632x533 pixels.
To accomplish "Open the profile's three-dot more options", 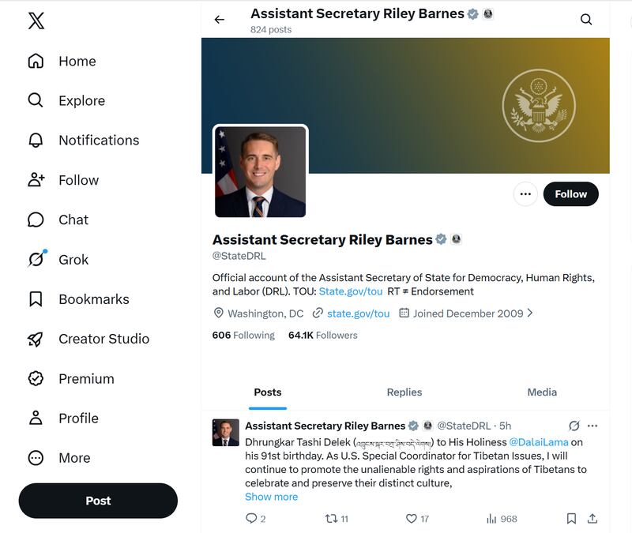I will [525, 194].
